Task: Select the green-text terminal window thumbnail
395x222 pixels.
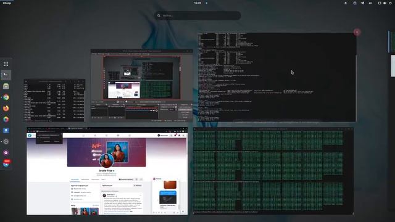Action: [x=273, y=171]
